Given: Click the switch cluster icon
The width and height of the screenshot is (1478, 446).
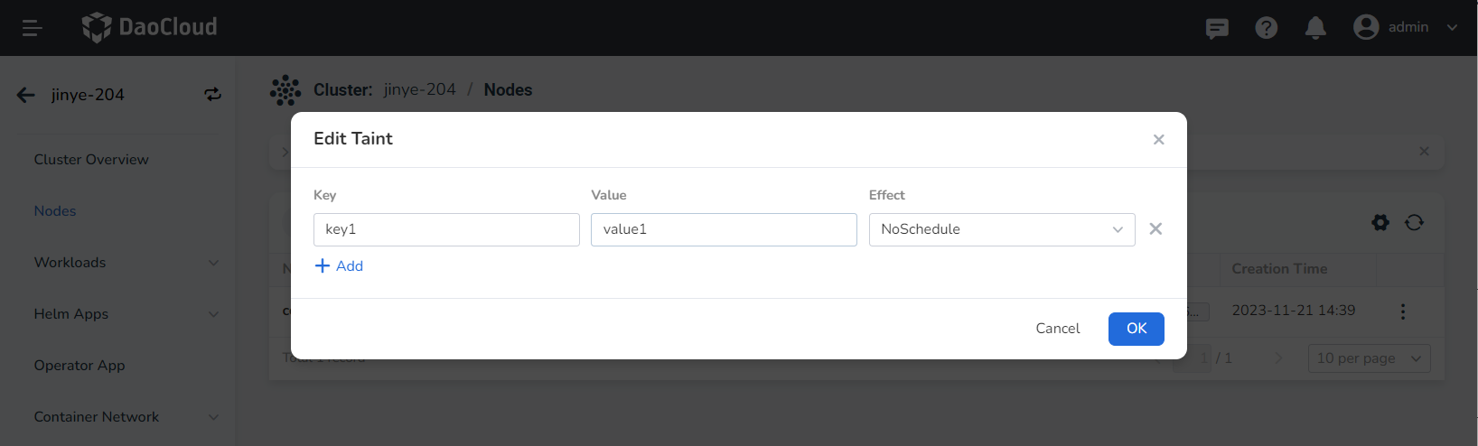Looking at the screenshot, I should click(212, 95).
